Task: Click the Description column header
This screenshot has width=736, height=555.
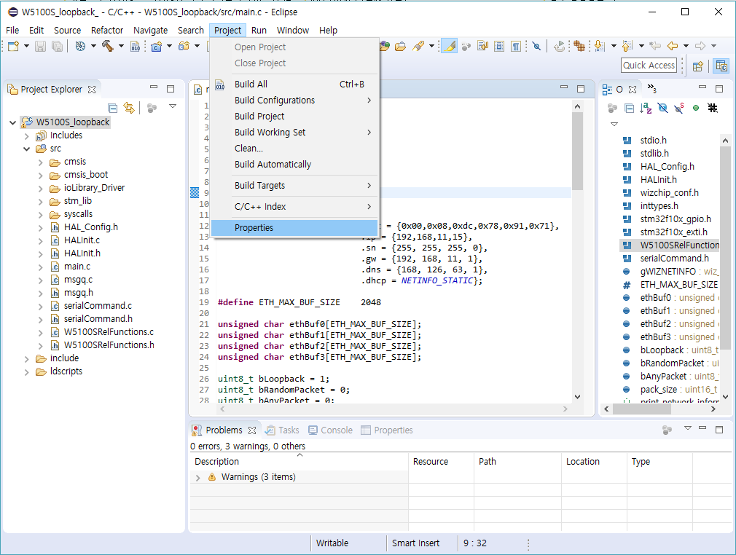Action: (x=299, y=462)
